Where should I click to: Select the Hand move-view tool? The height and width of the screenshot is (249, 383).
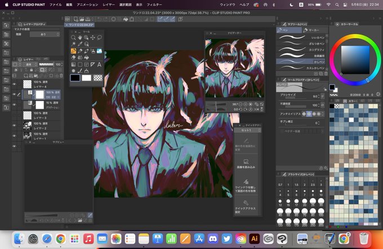80,37
